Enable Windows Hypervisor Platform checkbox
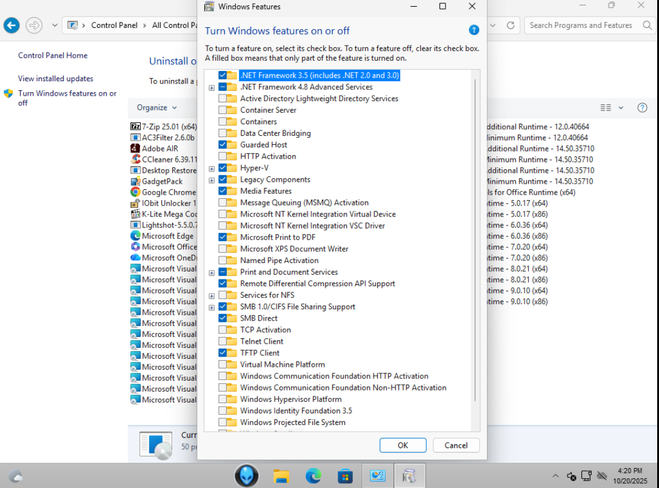 222,399
